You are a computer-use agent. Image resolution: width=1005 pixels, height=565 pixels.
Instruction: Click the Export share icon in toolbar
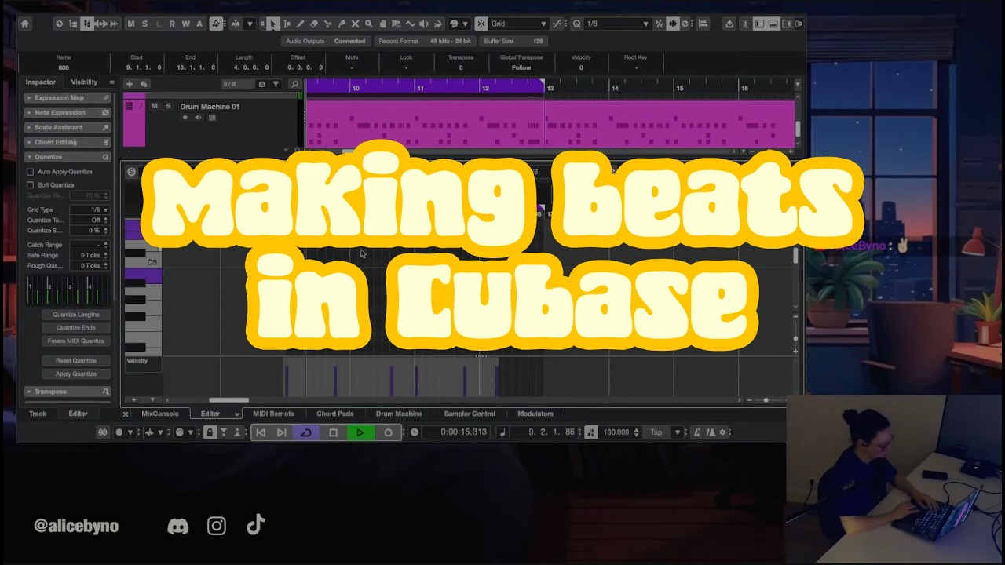tap(729, 24)
